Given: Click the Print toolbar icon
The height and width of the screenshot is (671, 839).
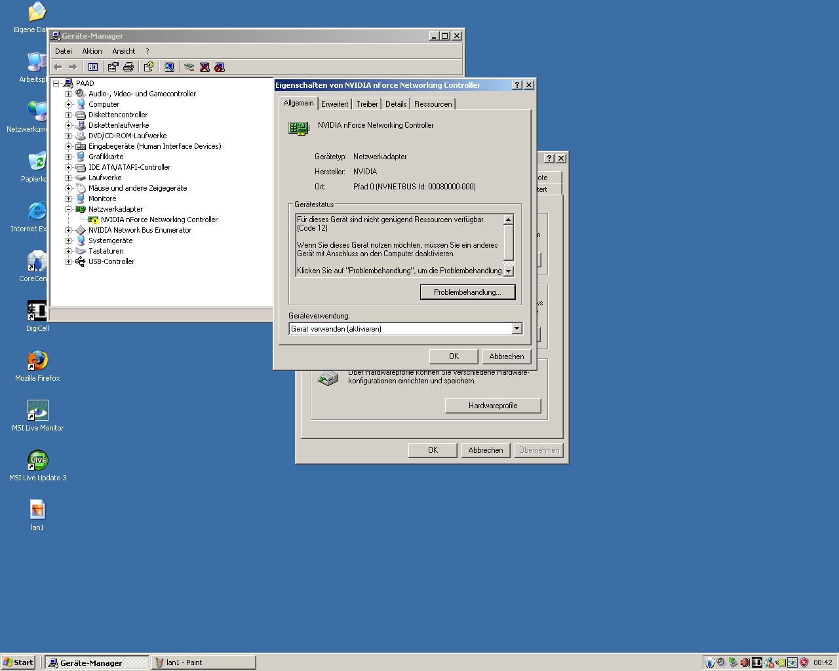Looking at the screenshot, I should point(128,67).
